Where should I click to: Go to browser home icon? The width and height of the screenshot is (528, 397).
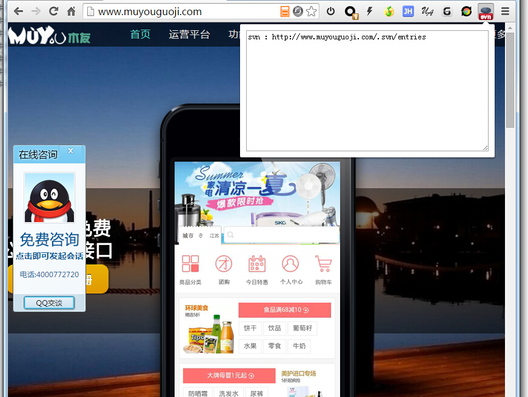71,11
